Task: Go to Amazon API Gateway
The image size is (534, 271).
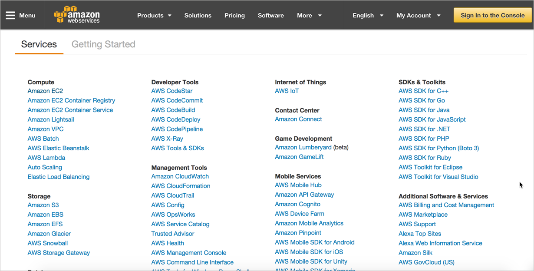Action: tap(305, 195)
